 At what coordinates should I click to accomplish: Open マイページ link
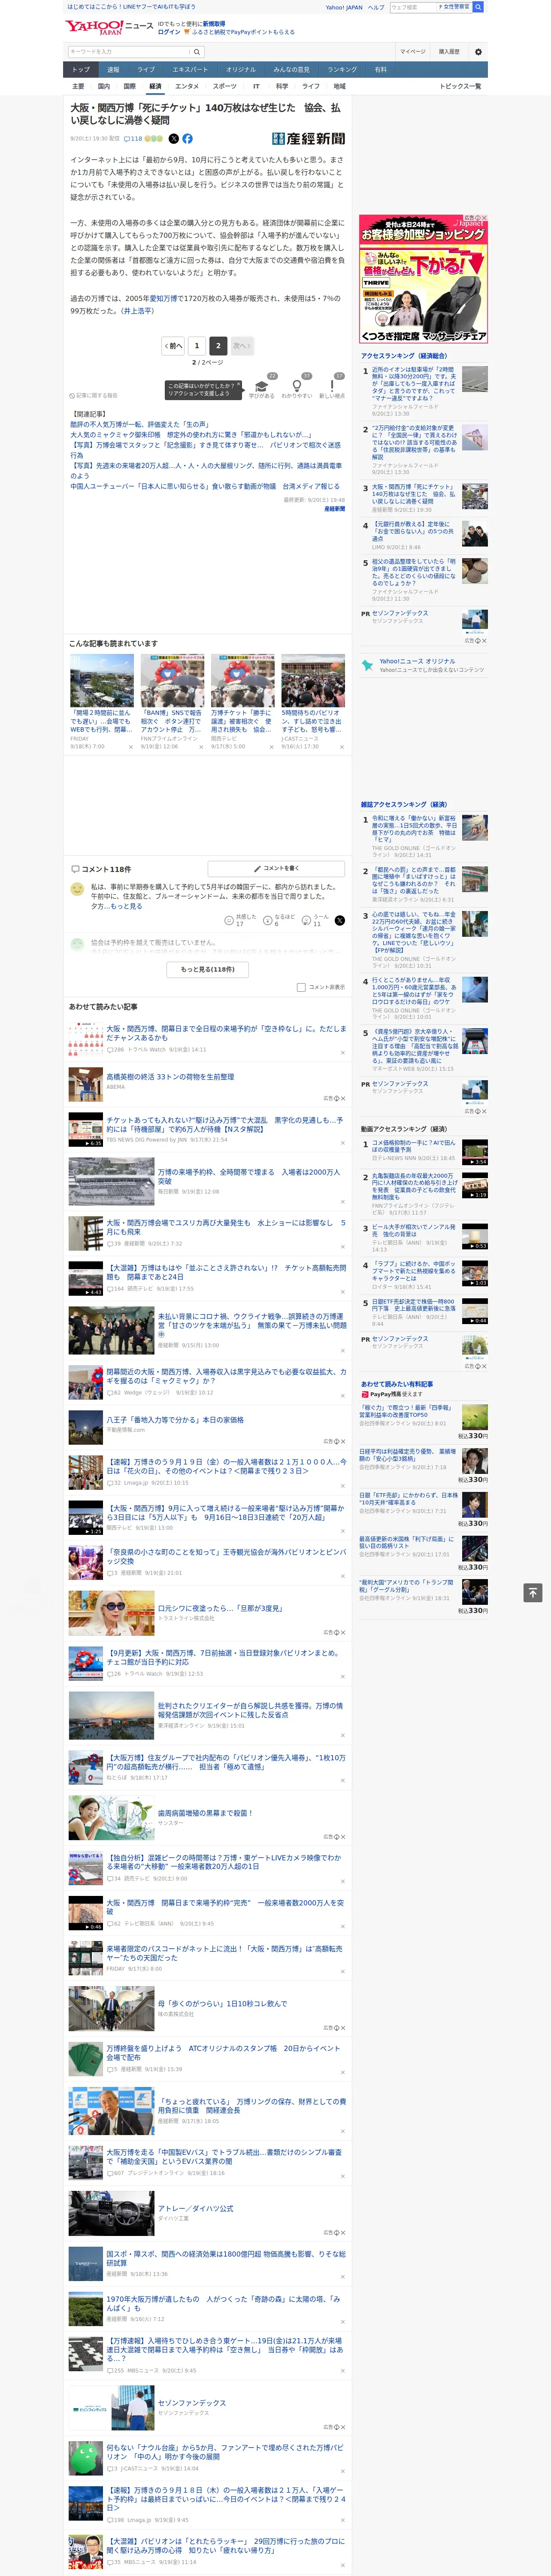point(413,52)
